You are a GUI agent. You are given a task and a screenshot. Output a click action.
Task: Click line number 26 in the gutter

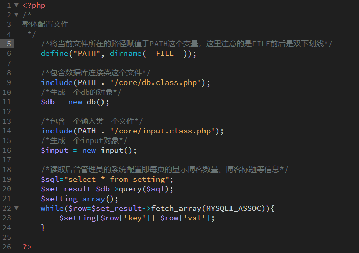[x=7, y=247]
